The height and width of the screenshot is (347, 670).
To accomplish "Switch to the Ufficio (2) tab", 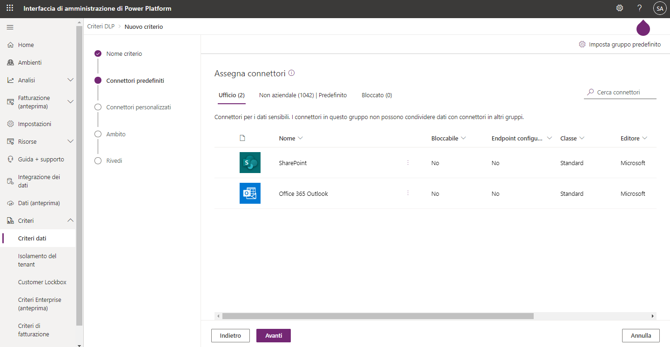I will click(232, 95).
